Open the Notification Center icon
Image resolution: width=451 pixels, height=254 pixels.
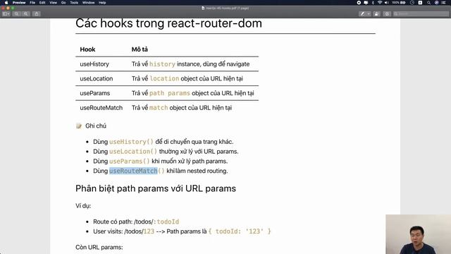click(x=444, y=3)
